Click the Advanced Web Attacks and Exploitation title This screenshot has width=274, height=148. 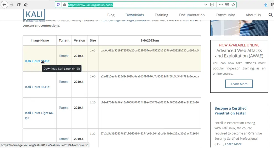239,53
